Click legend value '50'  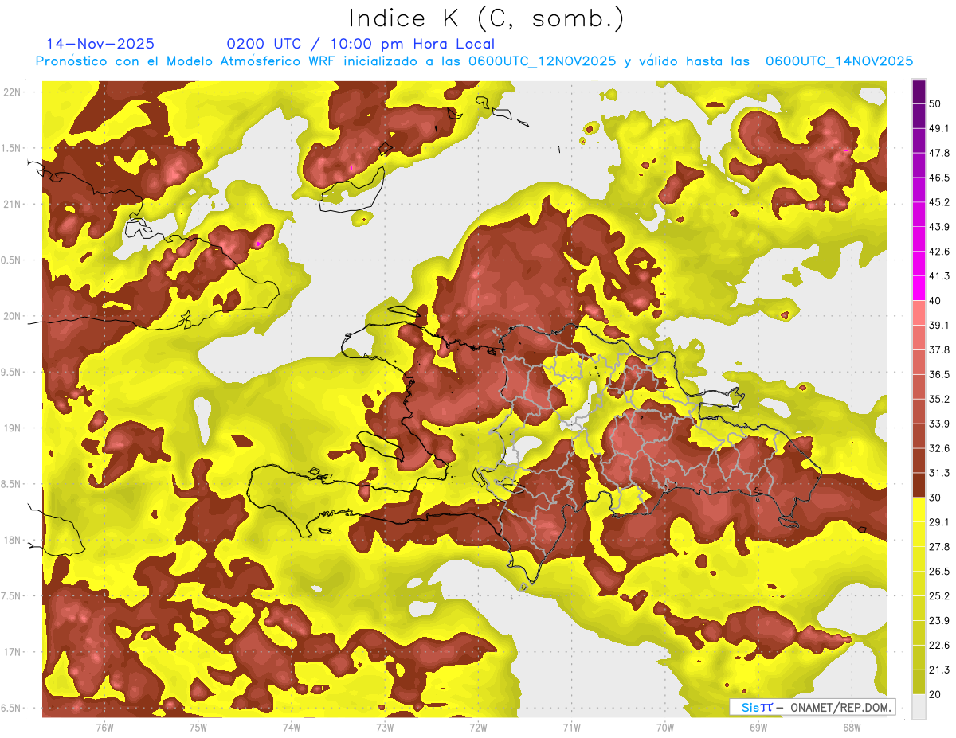pos(935,103)
